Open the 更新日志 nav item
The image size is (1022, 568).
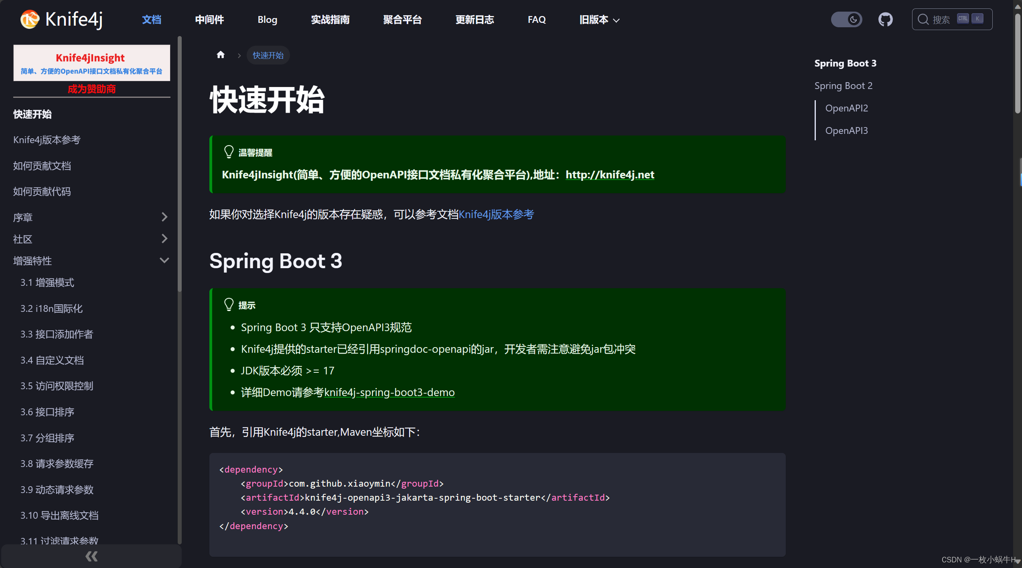point(474,20)
